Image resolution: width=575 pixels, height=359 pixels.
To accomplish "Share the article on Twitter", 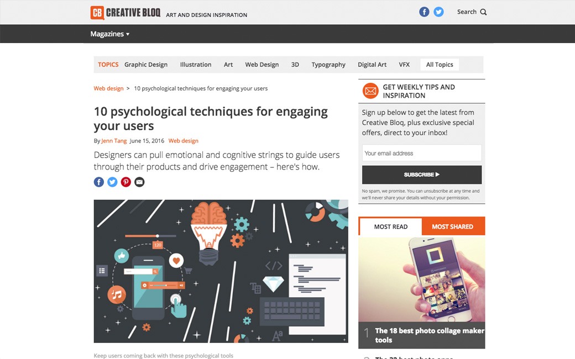I will 112,182.
